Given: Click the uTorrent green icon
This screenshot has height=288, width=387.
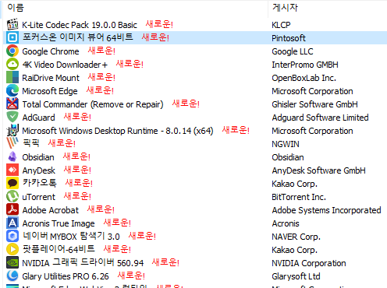Looking at the screenshot, I should [x=12, y=196].
